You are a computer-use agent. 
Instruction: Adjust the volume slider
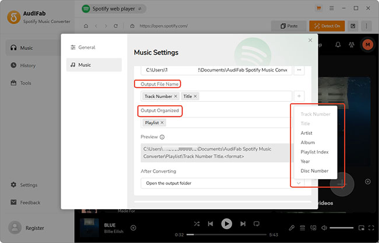(x=342, y=228)
